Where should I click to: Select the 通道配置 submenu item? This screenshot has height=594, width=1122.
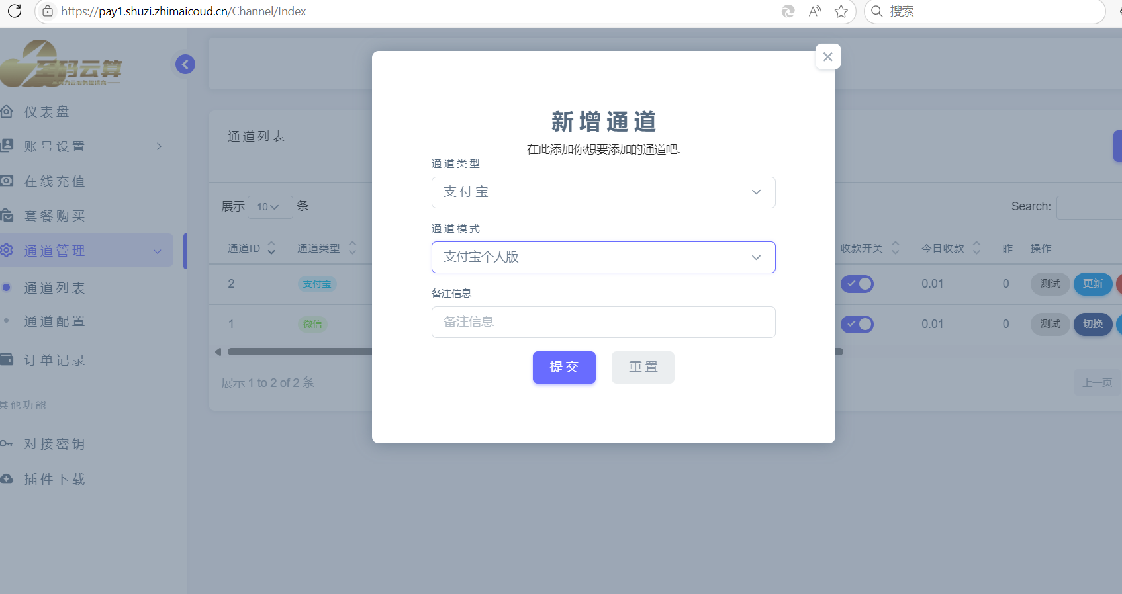(55, 321)
